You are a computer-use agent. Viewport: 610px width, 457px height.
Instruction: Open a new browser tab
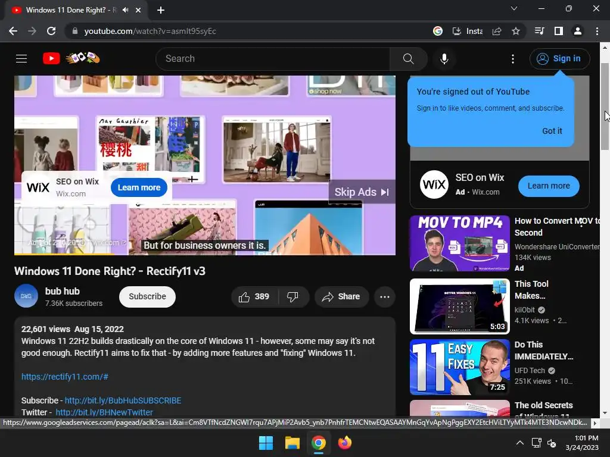pyautogui.click(x=161, y=10)
